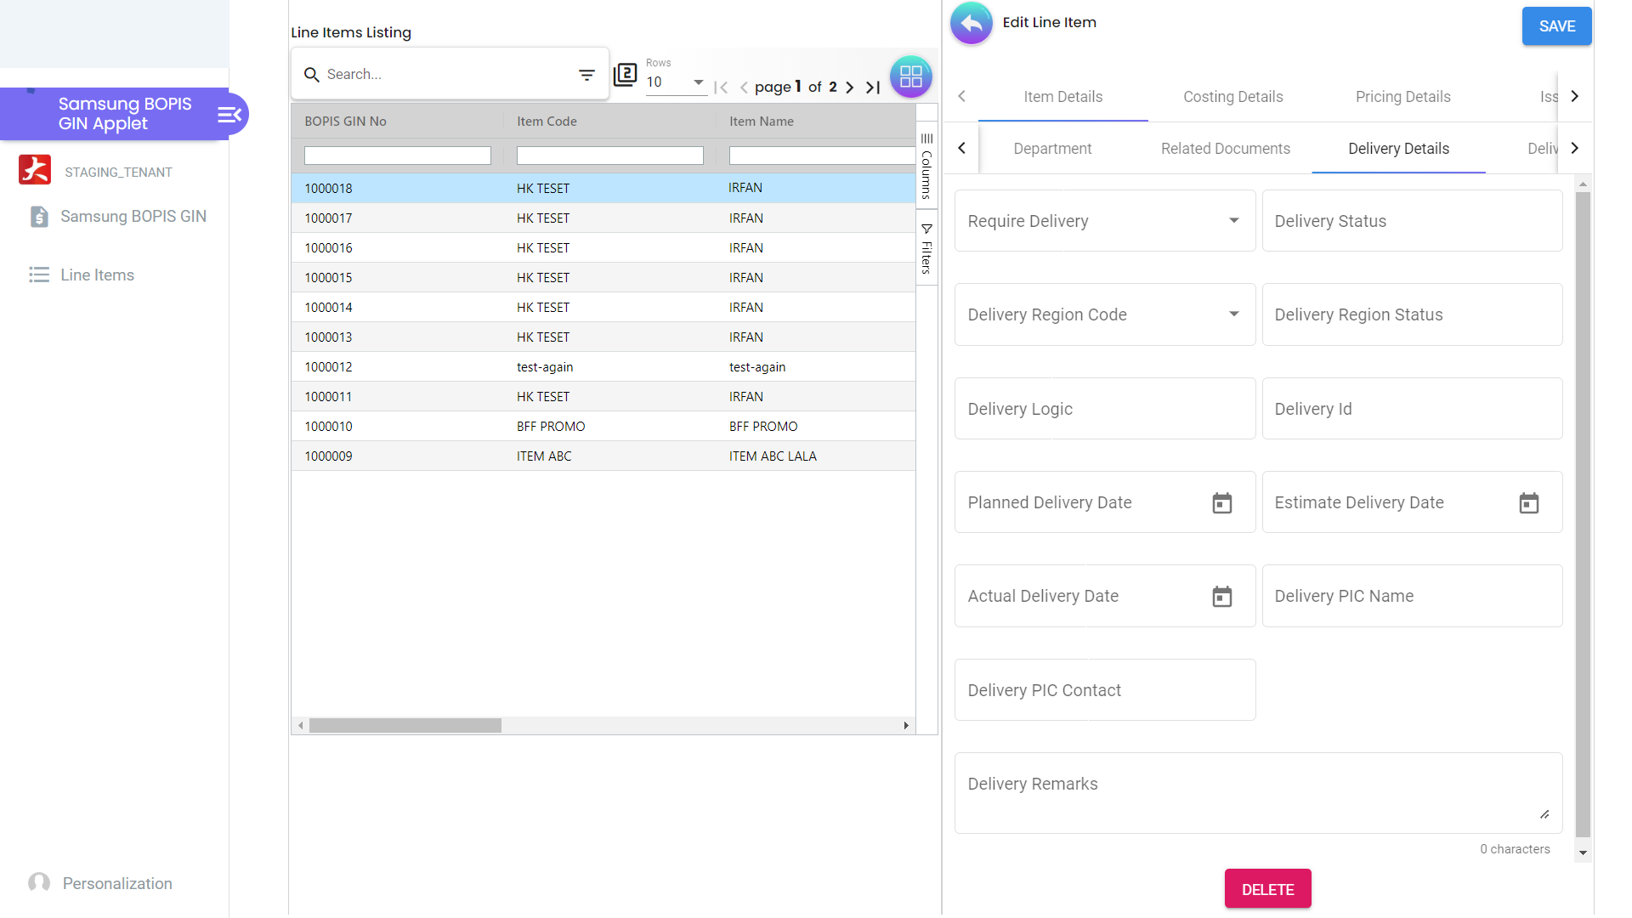Click the SAVE button
Screen dimensions: 1632x918
[x=1556, y=26]
